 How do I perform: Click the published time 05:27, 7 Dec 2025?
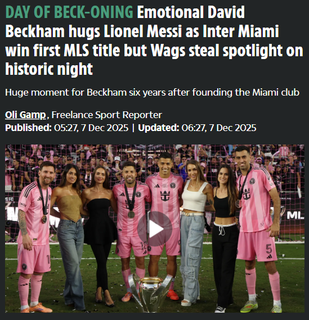(91, 128)
